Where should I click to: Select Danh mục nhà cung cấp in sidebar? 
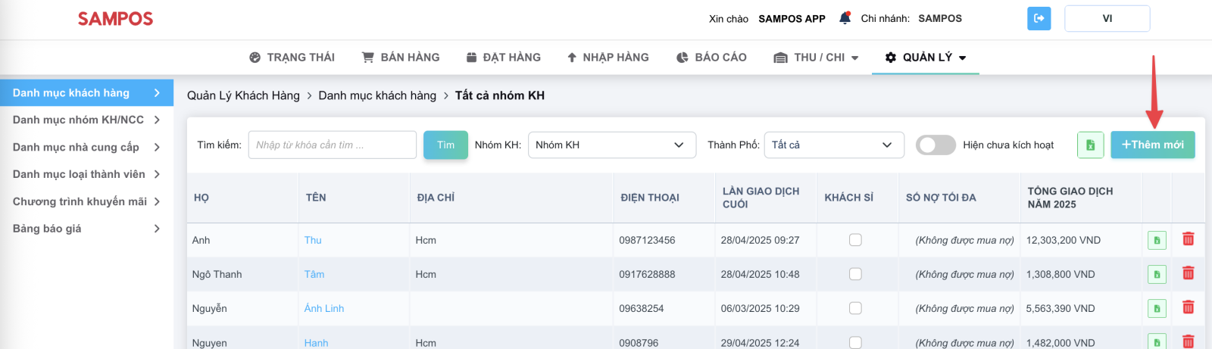[76, 147]
